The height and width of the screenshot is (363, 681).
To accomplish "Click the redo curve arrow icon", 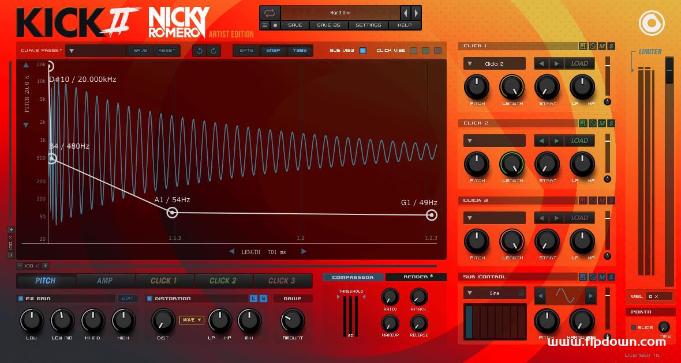I will (x=214, y=51).
